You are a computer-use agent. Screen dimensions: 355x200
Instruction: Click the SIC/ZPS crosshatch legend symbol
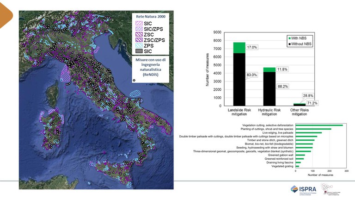139,28
